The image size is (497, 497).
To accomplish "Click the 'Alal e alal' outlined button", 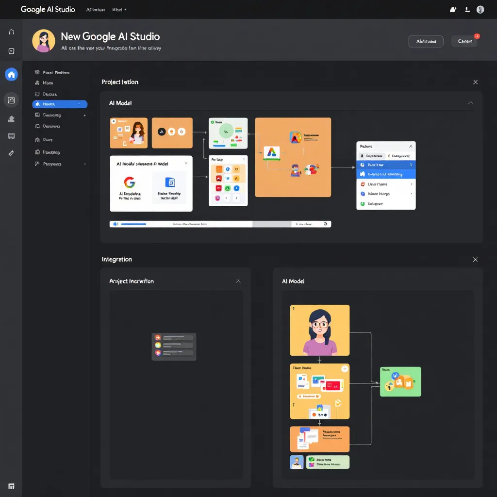I will coord(426,42).
